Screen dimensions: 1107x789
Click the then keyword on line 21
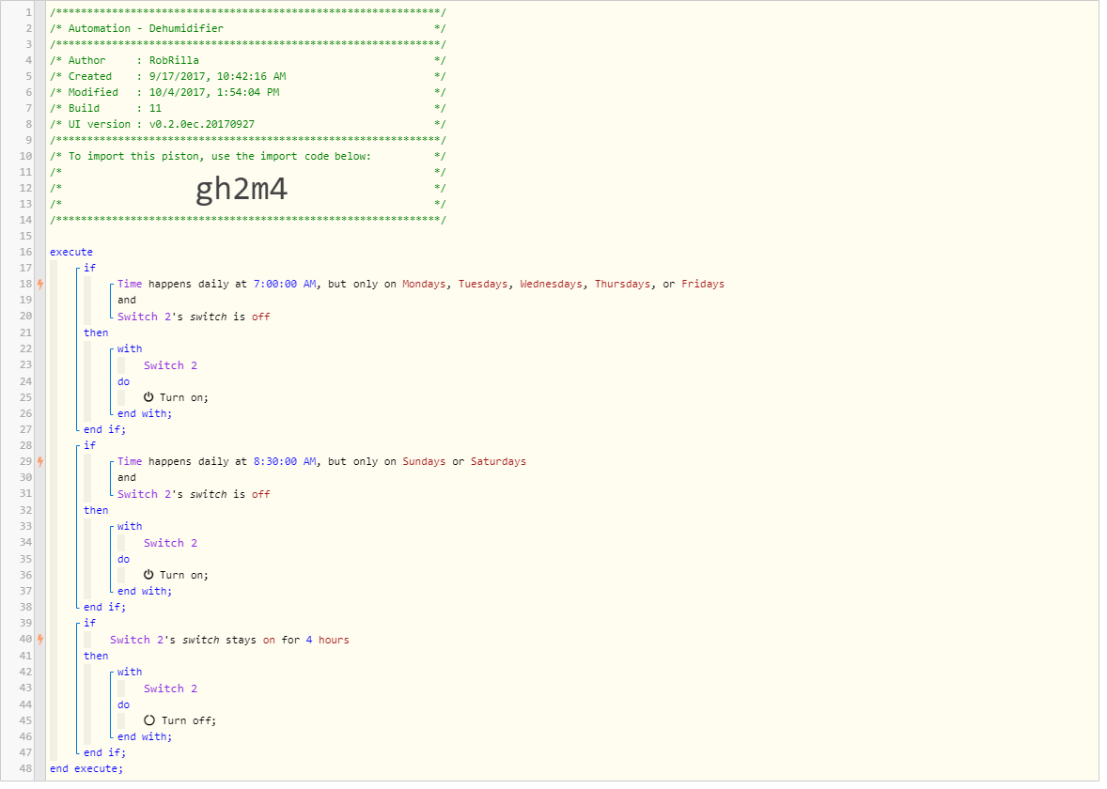pyautogui.click(x=96, y=333)
